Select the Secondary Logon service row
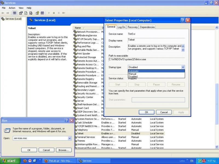The height and width of the screenshot is (164, 219). [88, 90]
